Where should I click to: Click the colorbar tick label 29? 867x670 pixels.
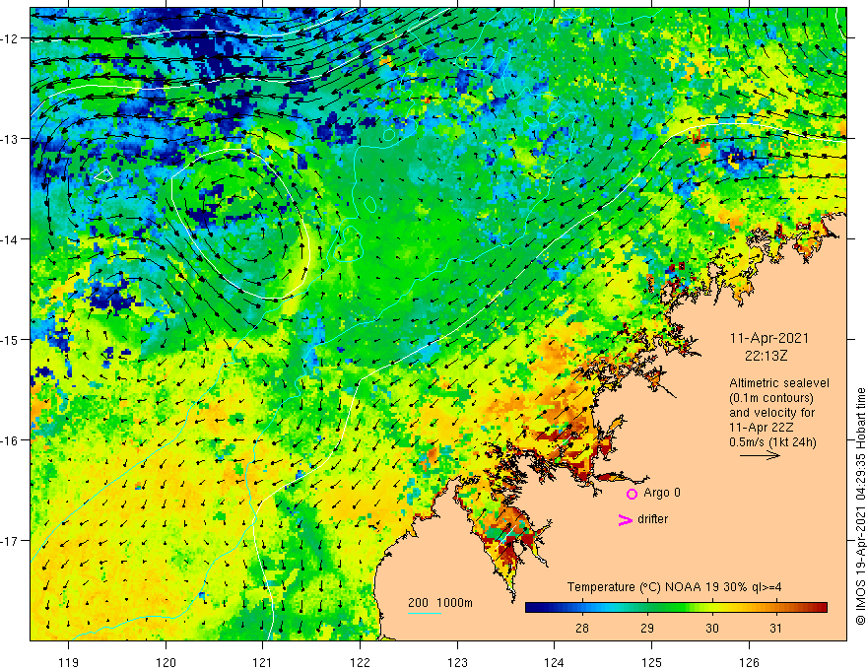(x=647, y=628)
